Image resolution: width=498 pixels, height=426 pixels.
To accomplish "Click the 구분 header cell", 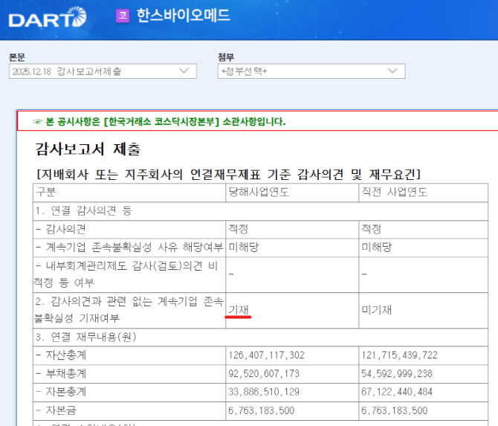I will coord(46,192).
